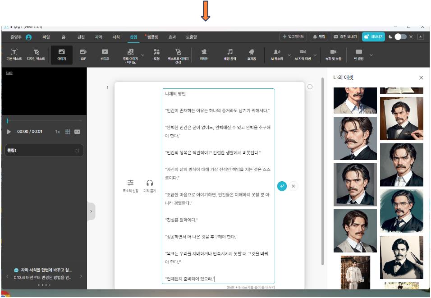
Task: Expand 무료 이미지·비디오 dropdown arrow
Action: pos(143,55)
